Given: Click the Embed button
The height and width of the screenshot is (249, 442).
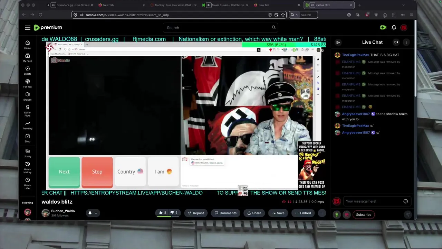Looking at the screenshot, I should click(x=303, y=213).
